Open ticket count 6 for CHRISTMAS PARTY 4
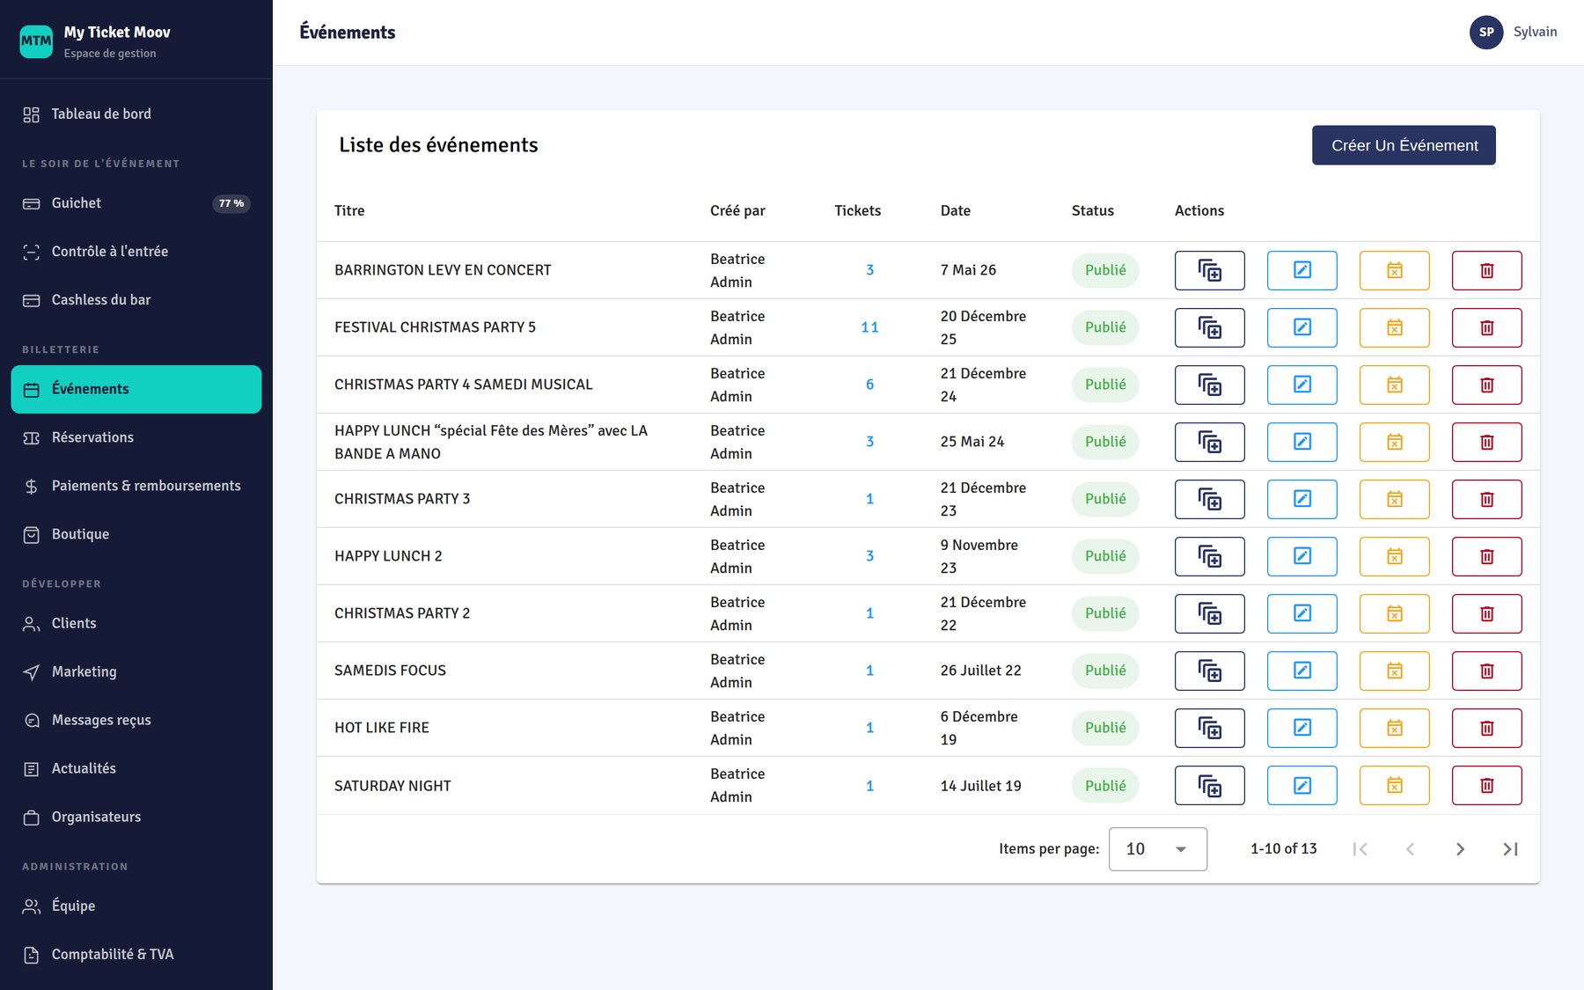The height and width of the screenshot is (990, 1584). coord(869,385)
